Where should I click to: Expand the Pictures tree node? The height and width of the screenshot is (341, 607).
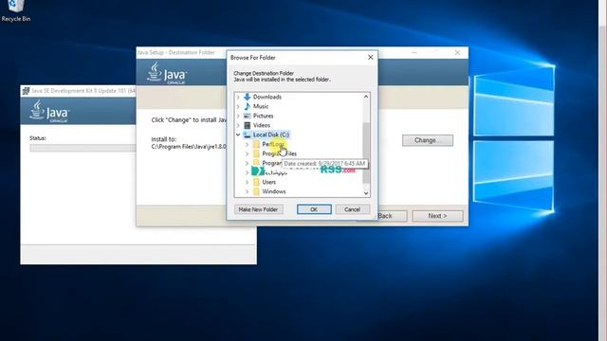(x=238, y=116)
